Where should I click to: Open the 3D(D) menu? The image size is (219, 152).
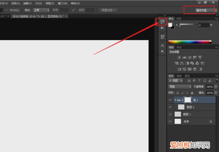click(x=38, y=3)
